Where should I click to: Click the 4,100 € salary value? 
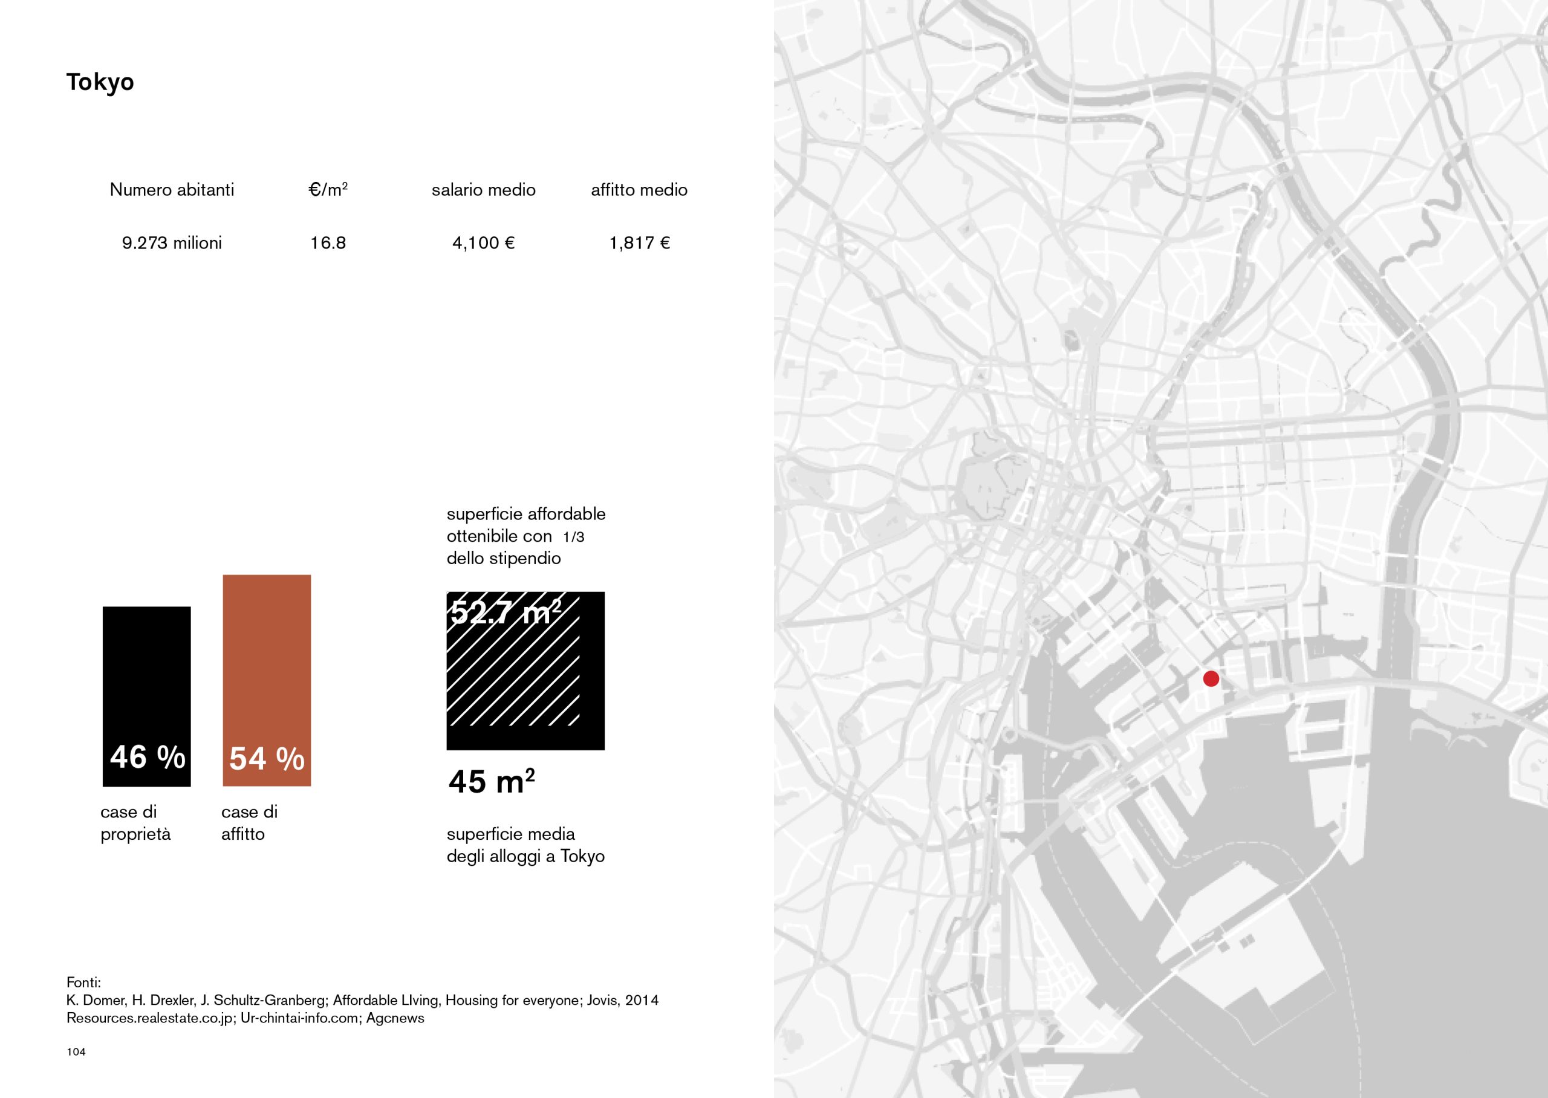coord(483,242)
